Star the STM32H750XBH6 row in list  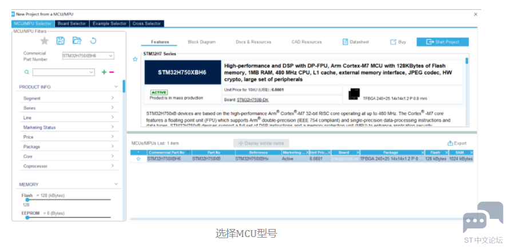(138, 159)
